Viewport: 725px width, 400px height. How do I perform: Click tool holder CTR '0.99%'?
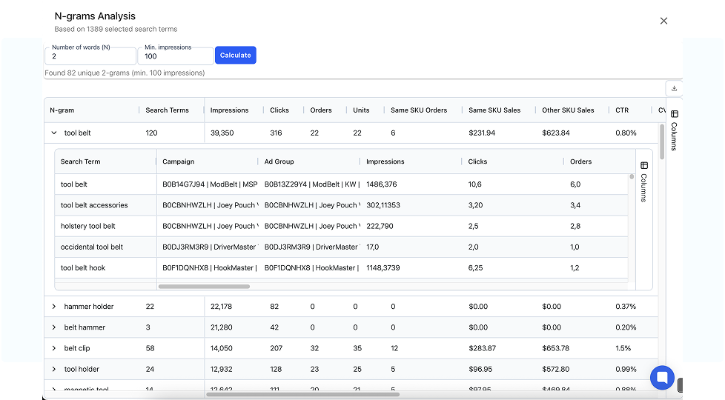tap(626, 369)
